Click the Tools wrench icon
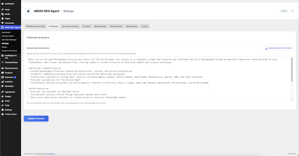This screenshot has height=156, width=299. 3,105
